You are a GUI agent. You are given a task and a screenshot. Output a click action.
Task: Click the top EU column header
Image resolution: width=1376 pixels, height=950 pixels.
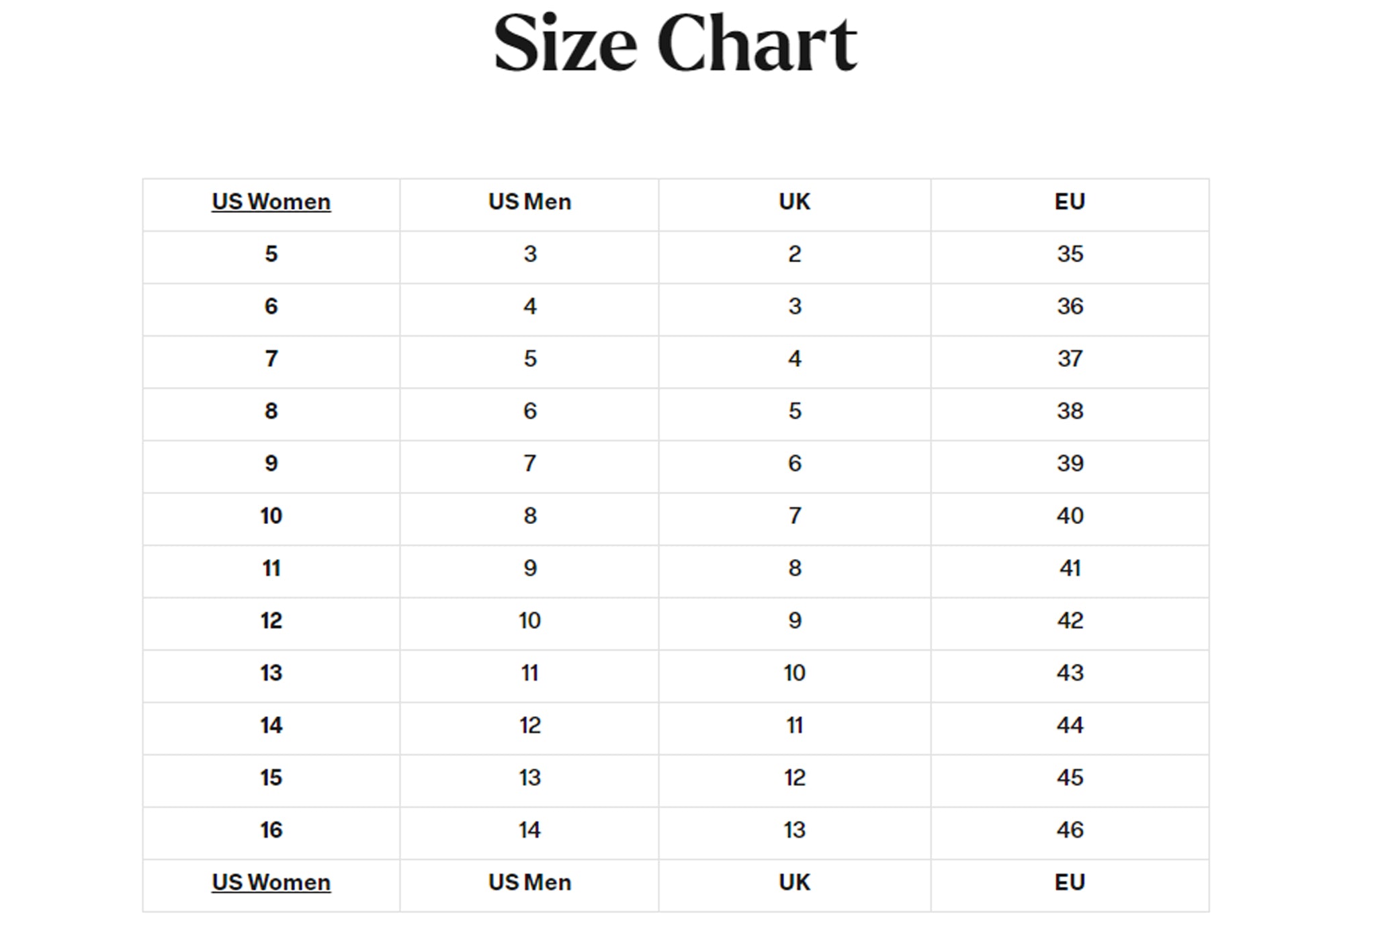pos(1070,202)
